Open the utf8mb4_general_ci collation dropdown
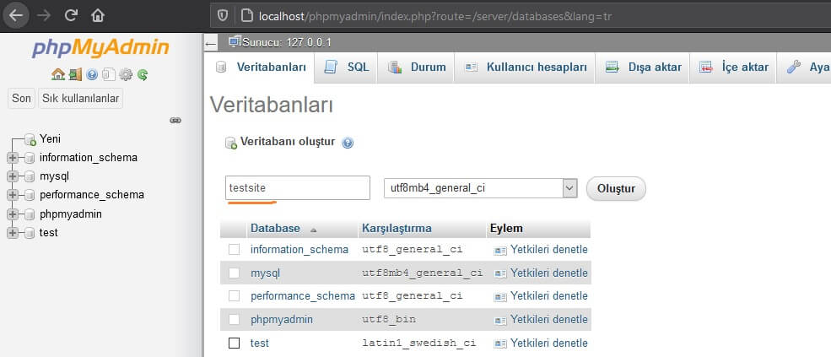Screen dimensions: 831x357 pos(481,187)
